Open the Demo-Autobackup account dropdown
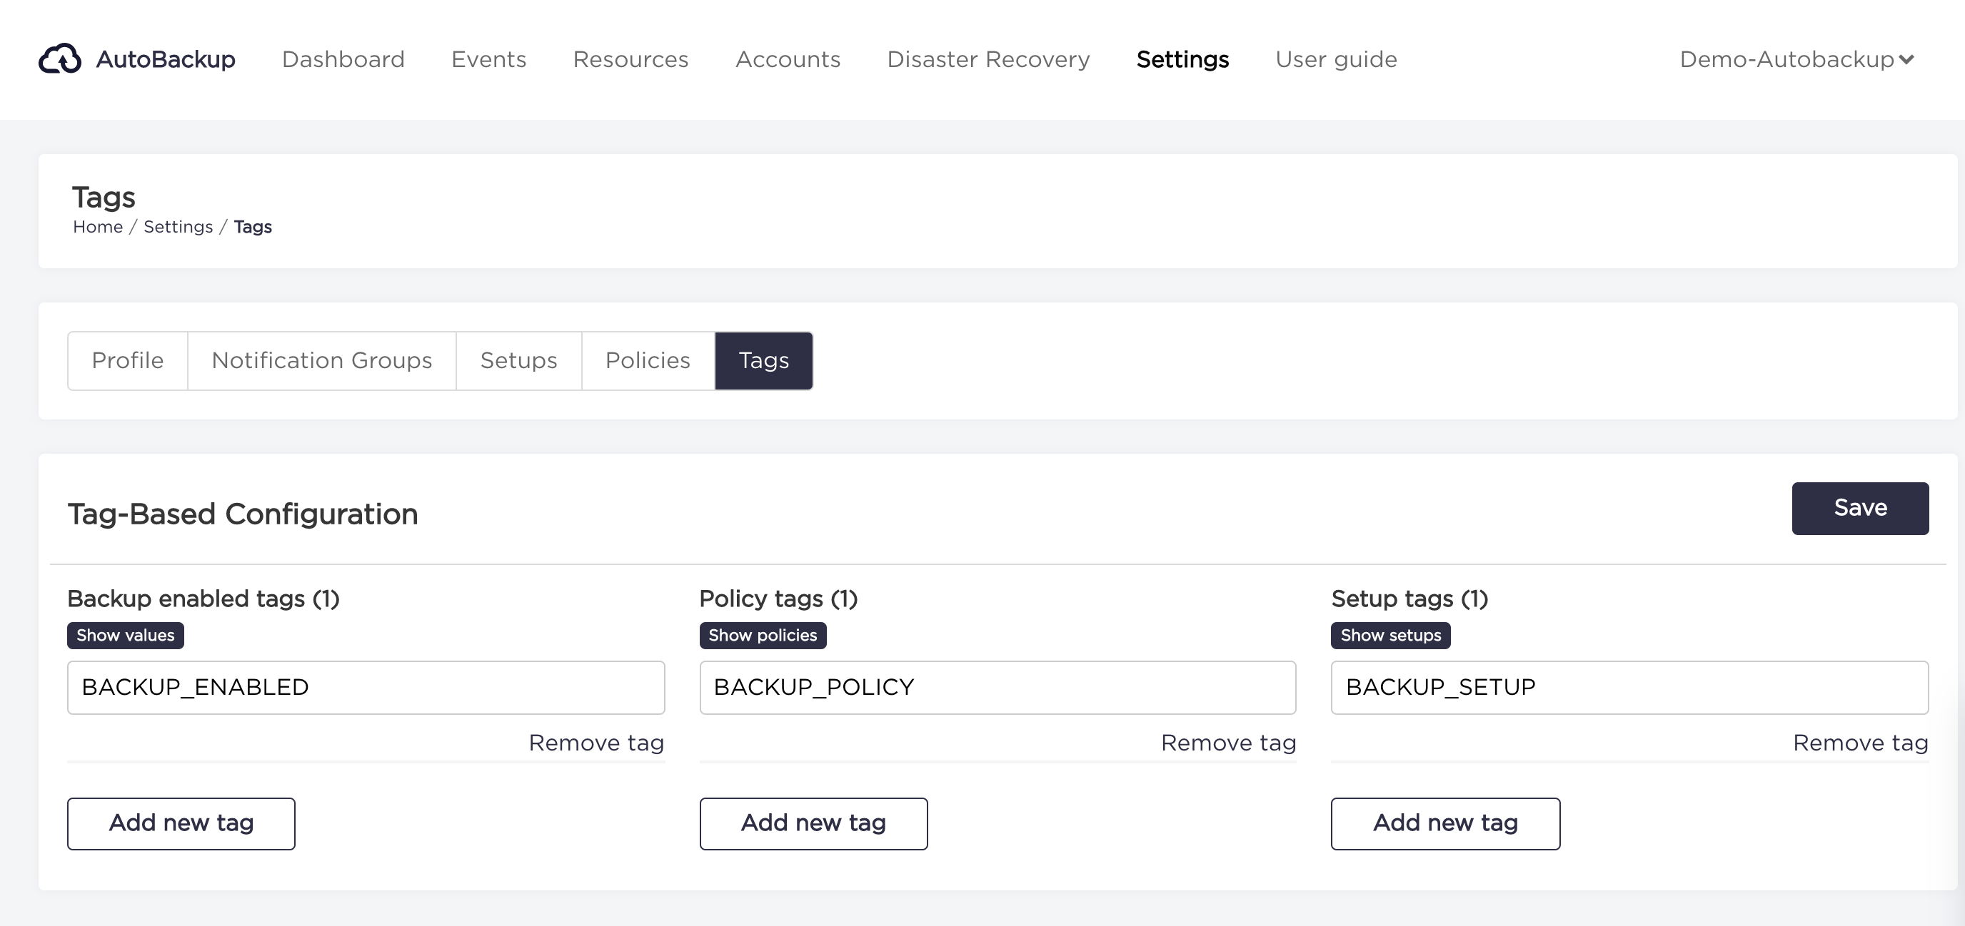The width and height of the screenshot is (1965, 926). pyautogui.click(x=1796, y=59)
